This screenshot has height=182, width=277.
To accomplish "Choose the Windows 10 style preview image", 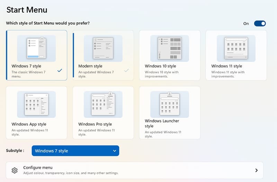I will tap(169, 48).
